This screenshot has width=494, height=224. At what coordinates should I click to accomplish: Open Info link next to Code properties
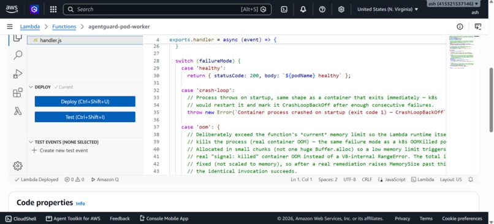pos(80,204)
